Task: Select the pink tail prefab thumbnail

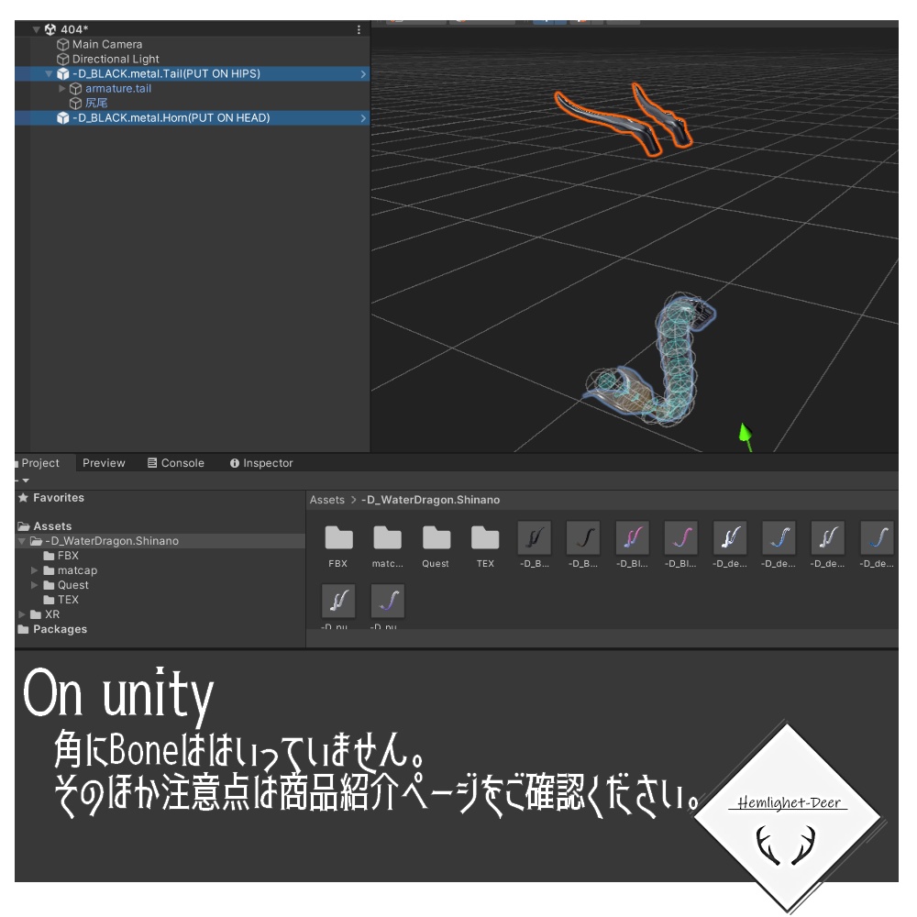Action: [680, 537]
